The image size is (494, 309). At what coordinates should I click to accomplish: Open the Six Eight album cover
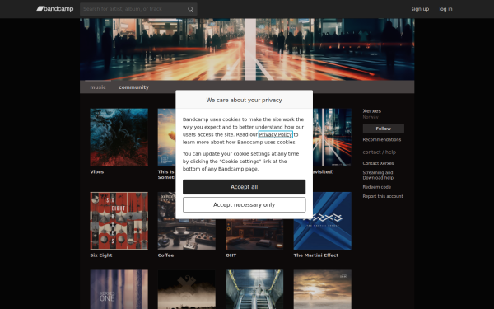(x=119, y=221)
